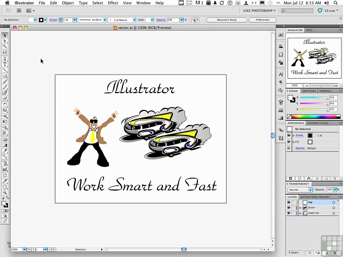Viewport: 343px width, 257px height.
Task: Open the Brushes panel icon in dock
Action: [281, 102]
